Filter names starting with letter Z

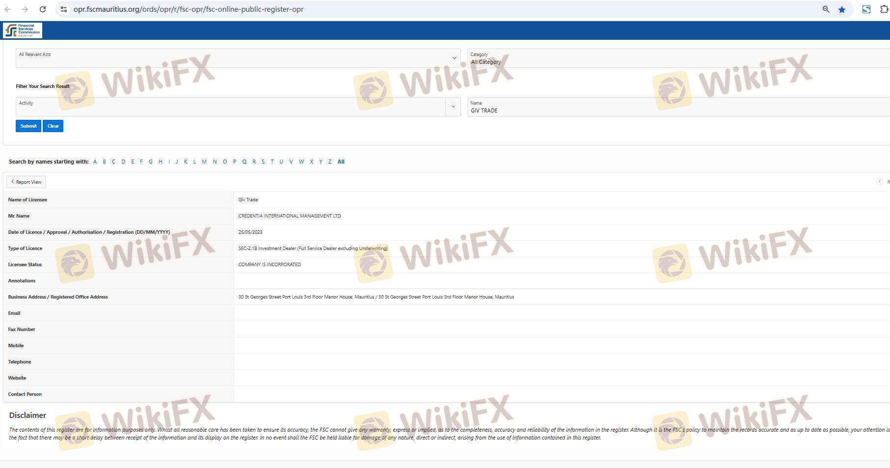329,162
